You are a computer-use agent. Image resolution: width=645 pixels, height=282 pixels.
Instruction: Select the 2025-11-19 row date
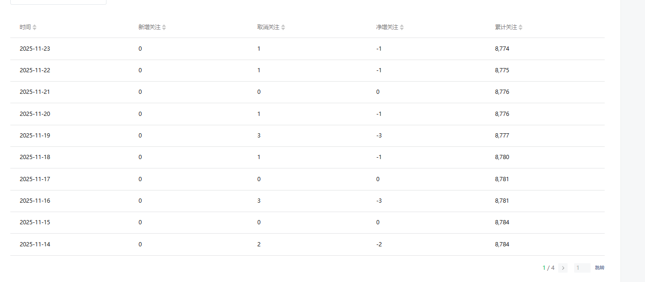35,136
